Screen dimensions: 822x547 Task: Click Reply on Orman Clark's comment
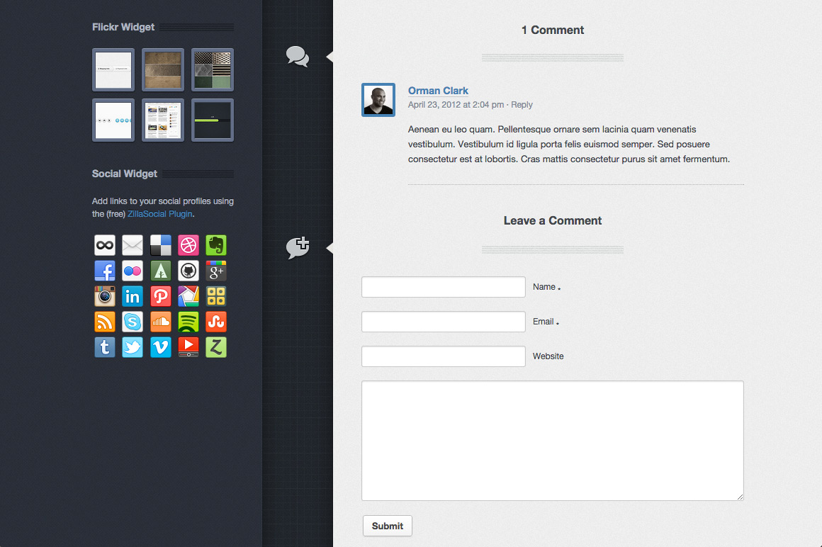522,104
